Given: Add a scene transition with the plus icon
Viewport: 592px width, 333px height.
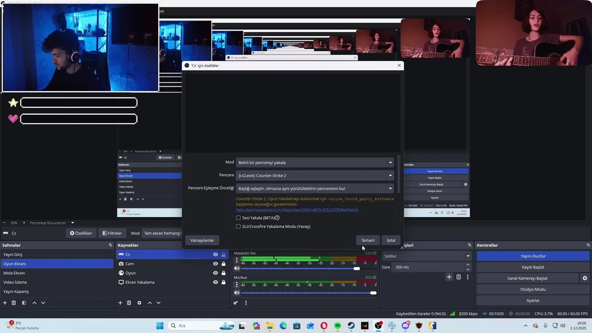Looking at the screenshot, I should point(449,277).
